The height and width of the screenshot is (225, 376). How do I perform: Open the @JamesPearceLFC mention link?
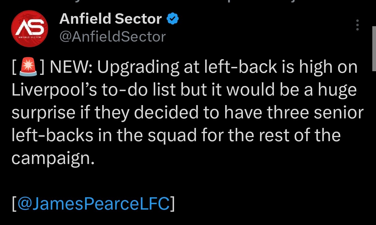click(x=94, y=204)
